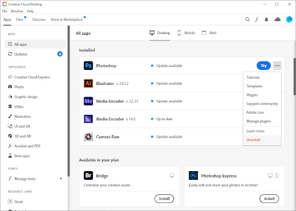Viewport: 296px width, 211px height.
Task: Click the mobile phone icon on Photoshop Express card
Action: 277,176
